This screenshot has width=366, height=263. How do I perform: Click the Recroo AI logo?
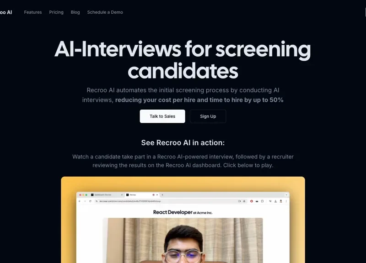[6, 12]
